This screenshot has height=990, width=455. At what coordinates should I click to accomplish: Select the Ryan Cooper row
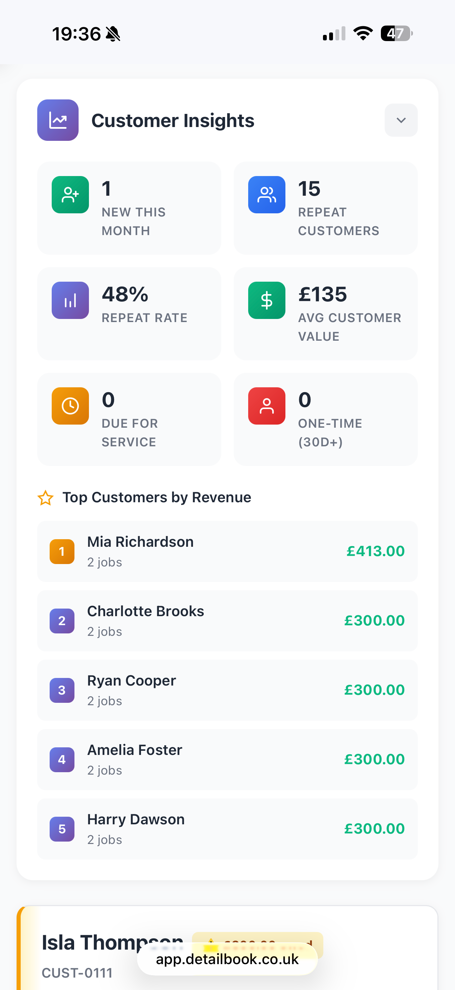227,690
